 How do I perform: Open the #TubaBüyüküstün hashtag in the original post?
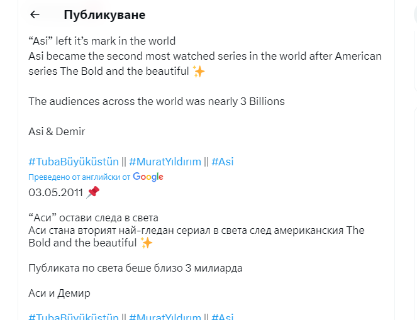pyautogui.click(x=74, y=162)
